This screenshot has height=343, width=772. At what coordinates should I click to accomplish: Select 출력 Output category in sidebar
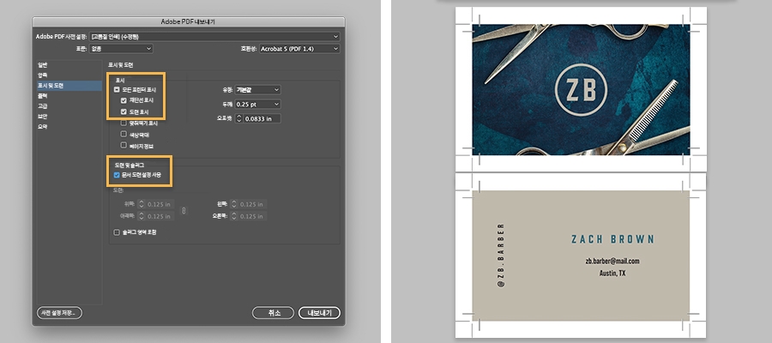click(x=69, y=96)
